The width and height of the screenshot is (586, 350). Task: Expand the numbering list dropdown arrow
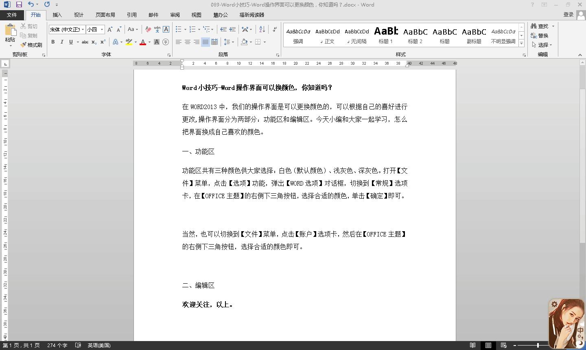point(199,29)
